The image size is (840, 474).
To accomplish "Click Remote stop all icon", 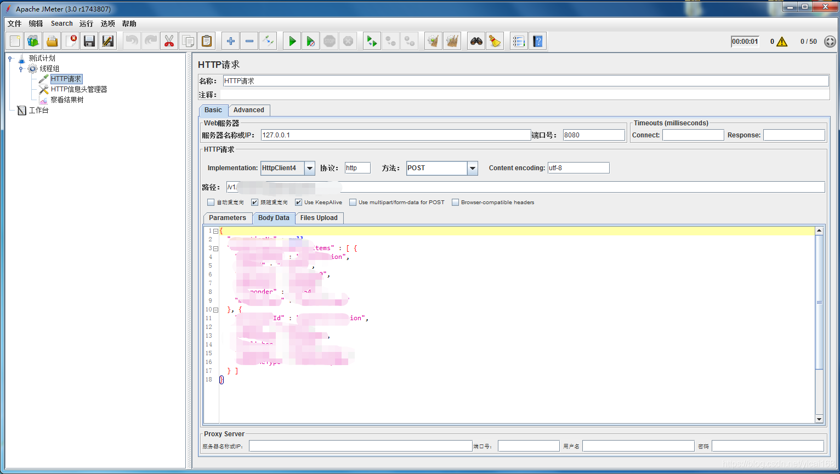I will click(x=391, y=41).
